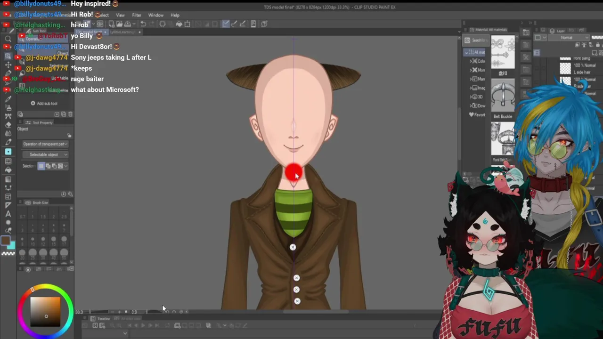Open Operation of transparent part dropdown

pos(45,144)
